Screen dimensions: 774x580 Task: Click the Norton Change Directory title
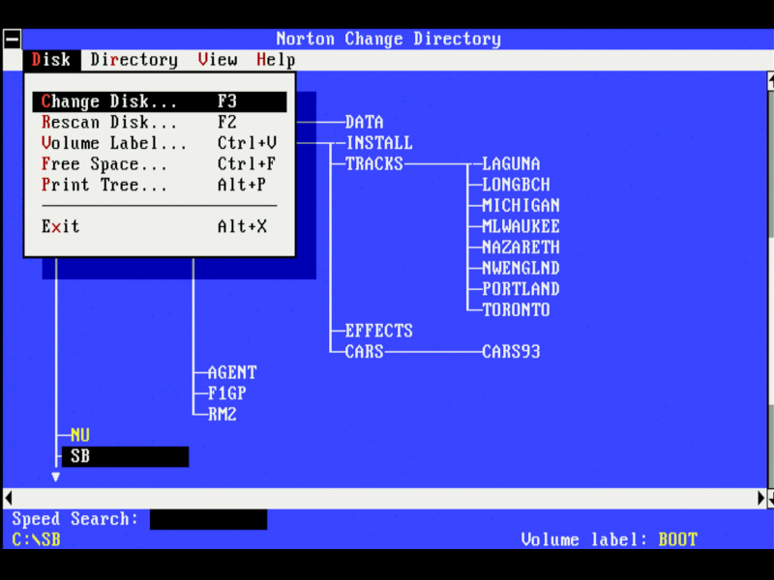tap(389, 39)
